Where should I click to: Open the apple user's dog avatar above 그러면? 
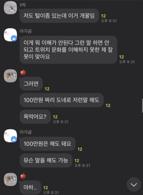10,76
